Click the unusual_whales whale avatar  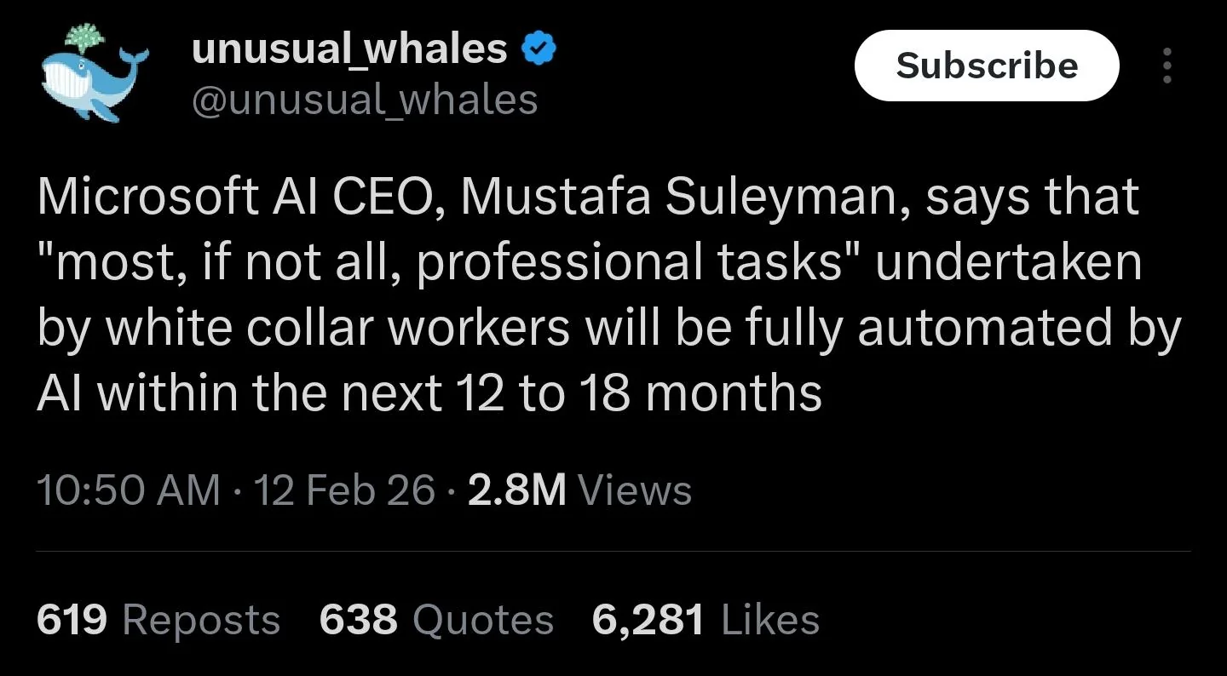pyautogui.click(x=95, y=74)
